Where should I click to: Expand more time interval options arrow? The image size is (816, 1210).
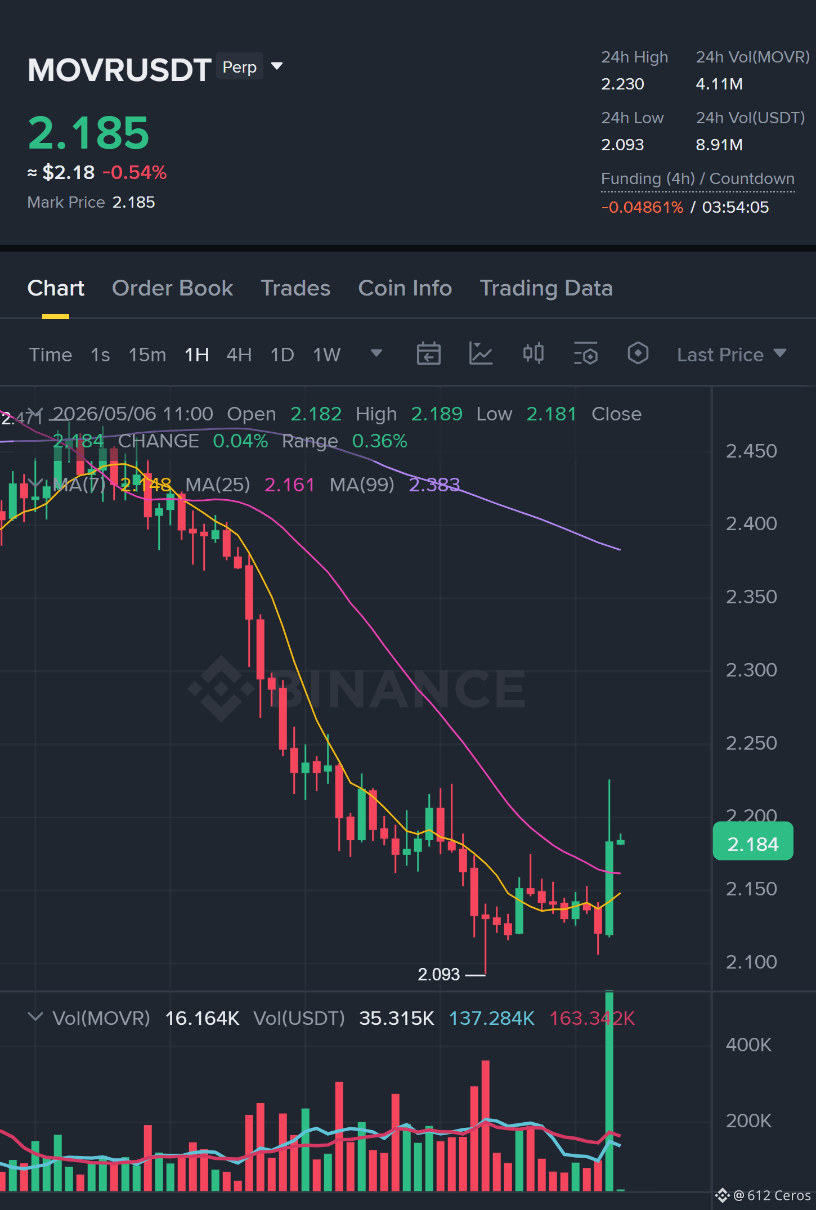(x=376, y=353)
